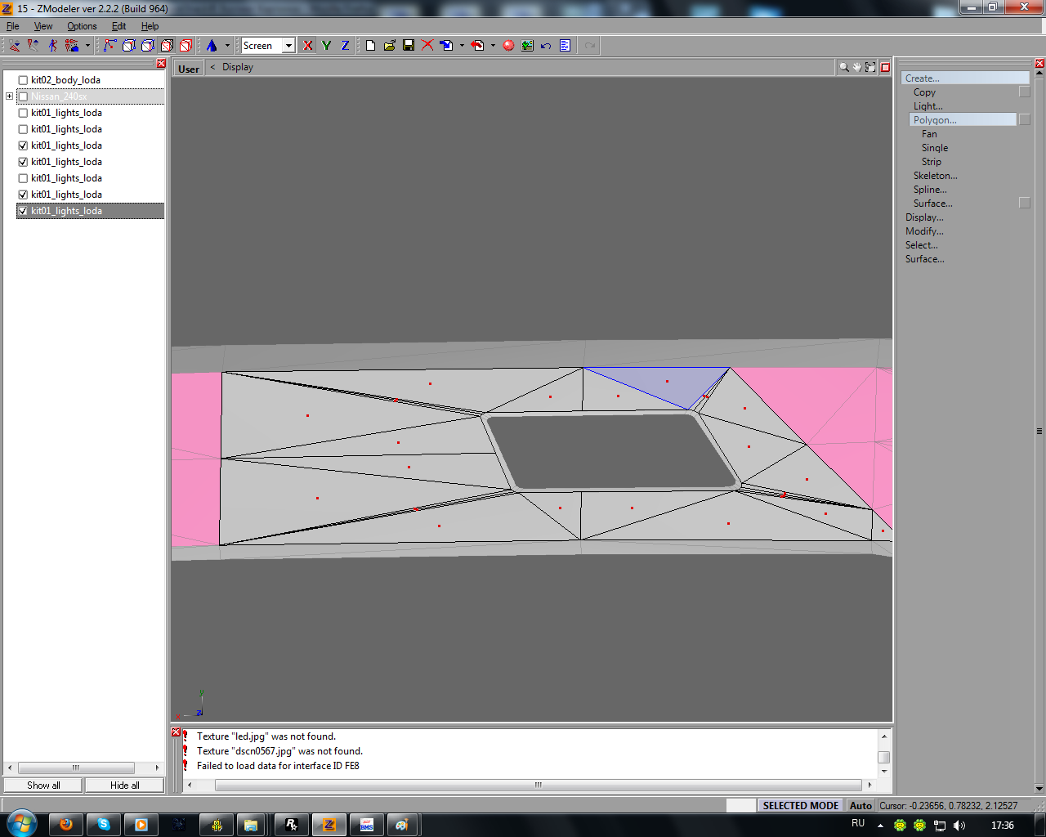Open the User viewport tab
The width and height of the screenshot is (1046, 837).
pos(189,69)
